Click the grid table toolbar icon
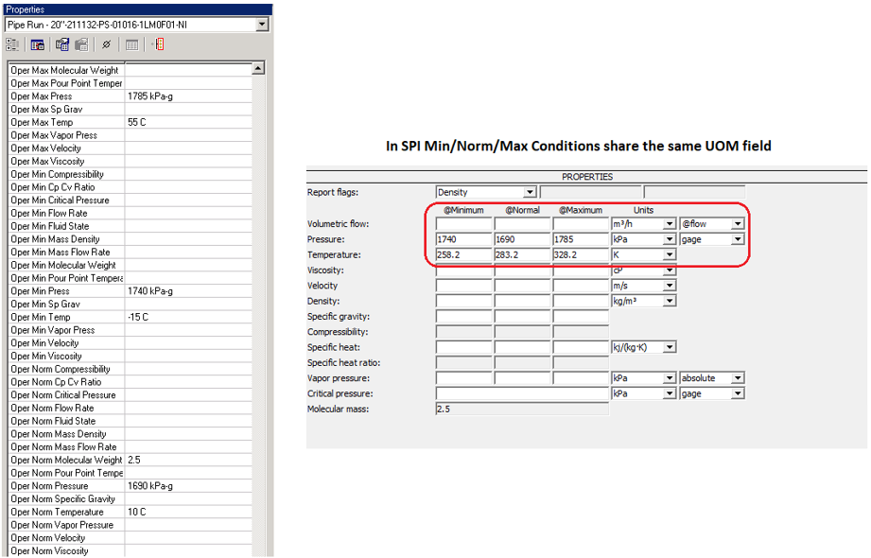 pyautogui.click(x=132, y=44)
